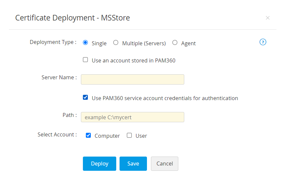The width and height of the screenshot is (284, 183).
Task: Enable 'Use an account stored in PAM360'
Action: pos(86,60)
